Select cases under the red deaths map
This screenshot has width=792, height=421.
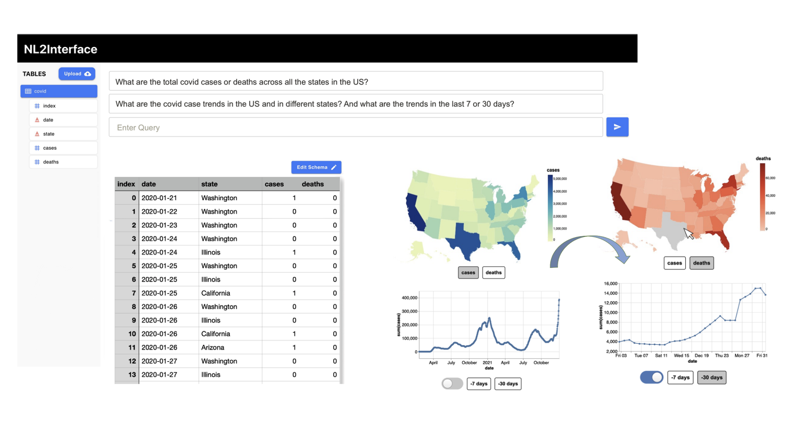click(x=674, y=263)
